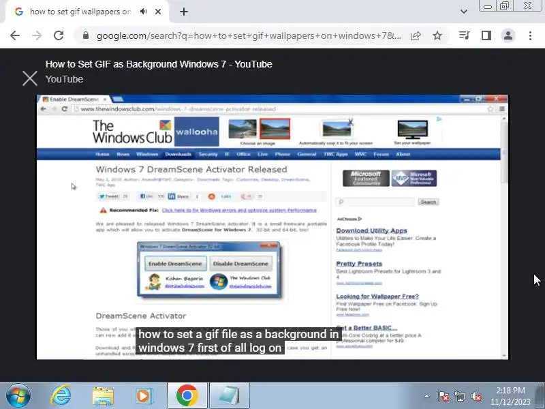Open the Chrome profile avatar
The width and height of the screenshot is (545, 409).
pyautogui.click(x=508, y=35)
